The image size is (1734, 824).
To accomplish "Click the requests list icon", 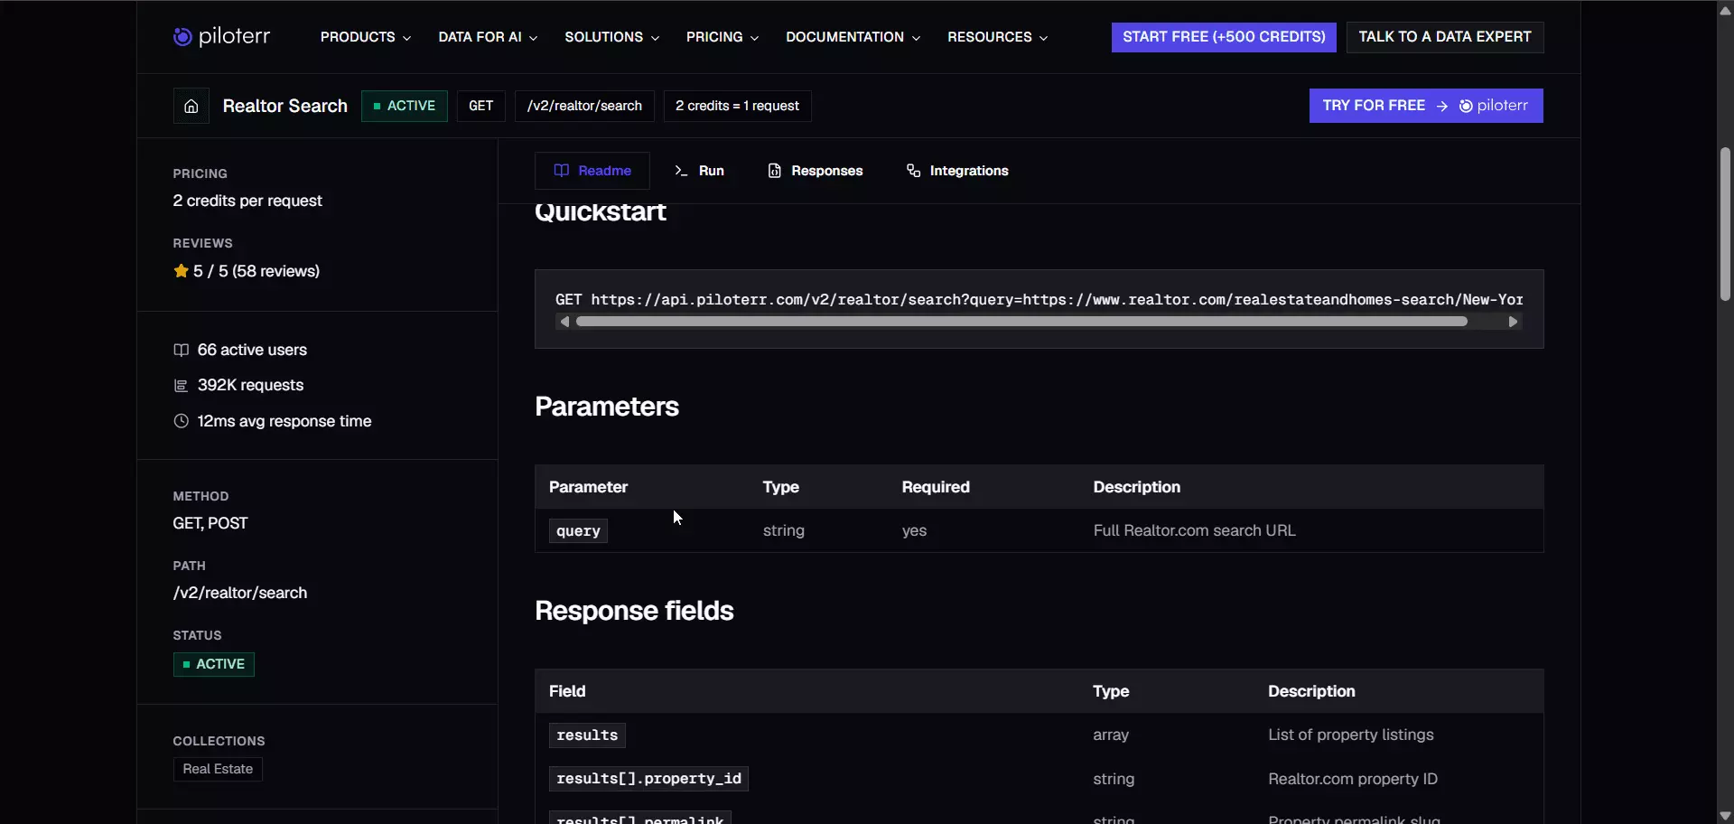I will coord(181,386).
